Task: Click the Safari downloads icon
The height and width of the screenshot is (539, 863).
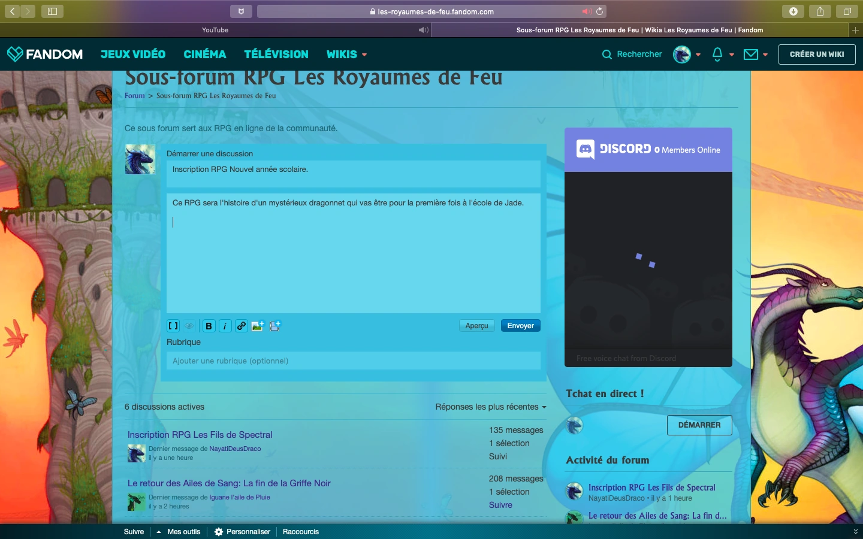Action: 793,11
